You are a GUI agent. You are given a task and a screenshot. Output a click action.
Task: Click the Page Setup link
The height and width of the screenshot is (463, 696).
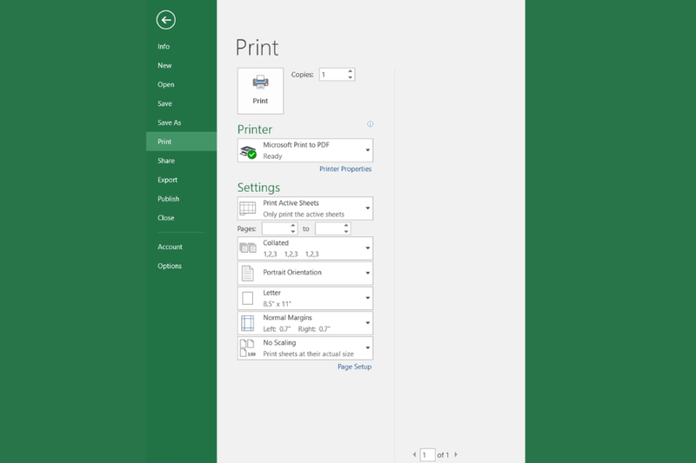coord(354,367)
